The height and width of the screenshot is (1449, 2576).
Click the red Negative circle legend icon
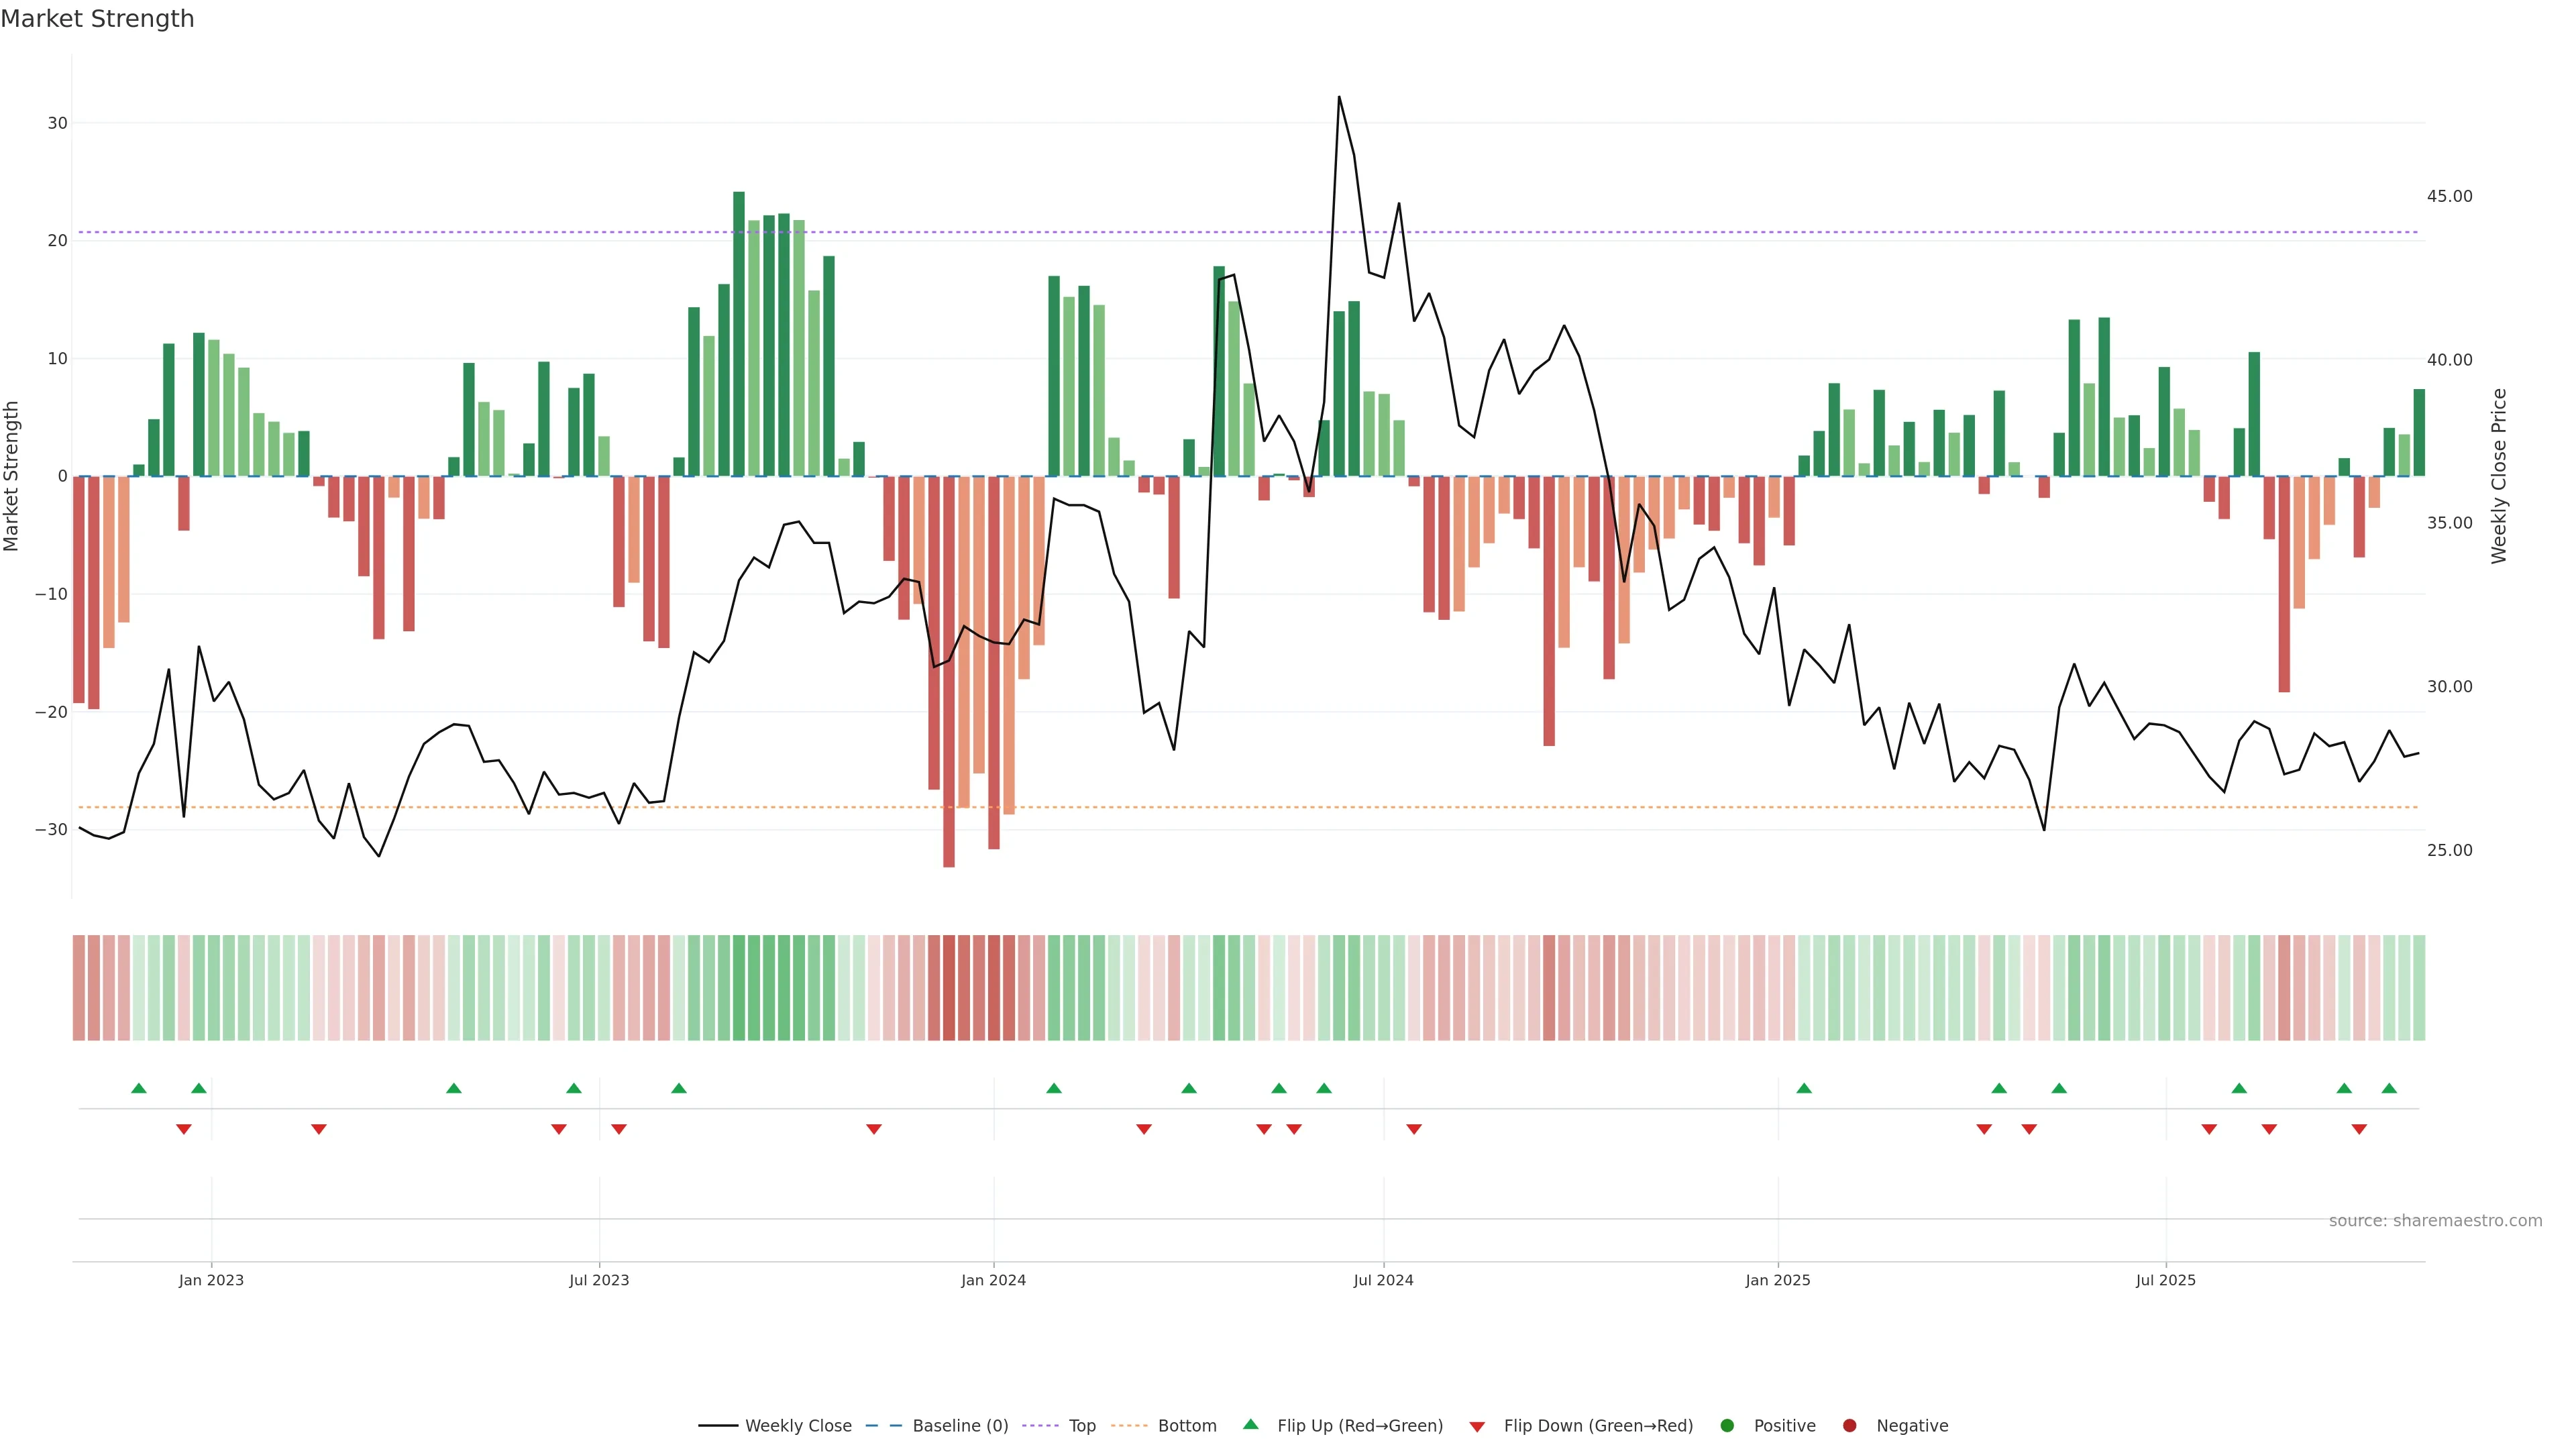pos(1849,1426)
